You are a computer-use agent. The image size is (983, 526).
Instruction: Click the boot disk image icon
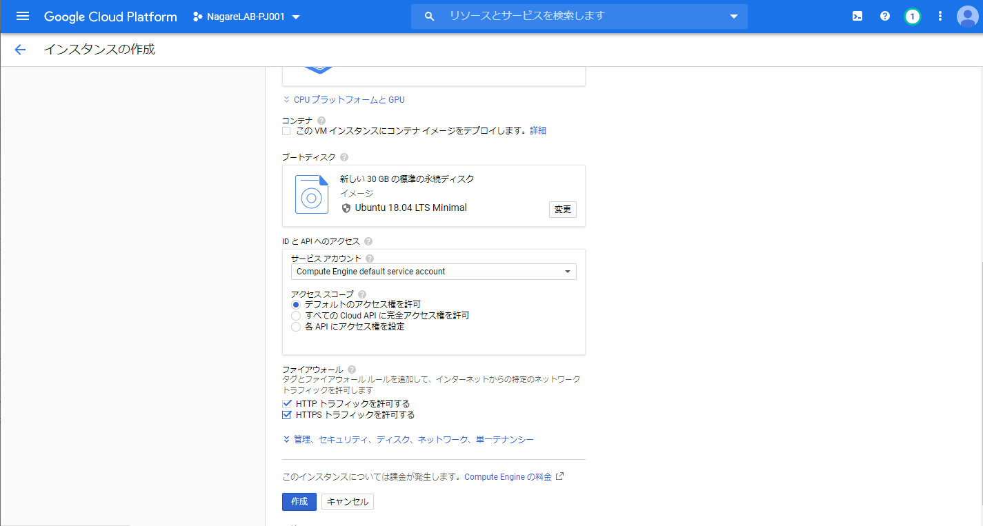click(312, 194)
